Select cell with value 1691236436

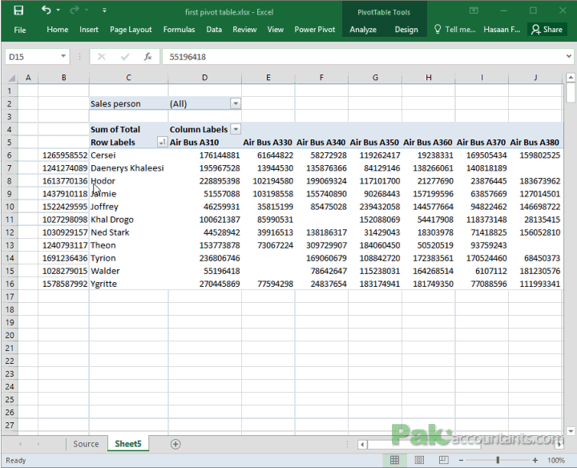click(63, 258)
